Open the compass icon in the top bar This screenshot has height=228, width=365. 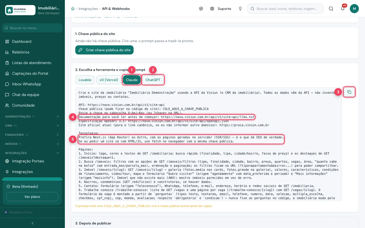click(x=201, y=9)
